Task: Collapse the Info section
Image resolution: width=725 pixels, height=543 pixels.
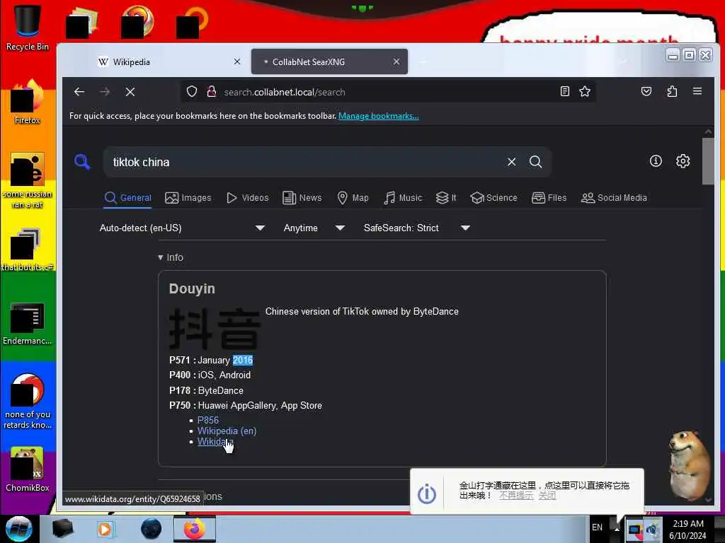Action: [170, 257]
